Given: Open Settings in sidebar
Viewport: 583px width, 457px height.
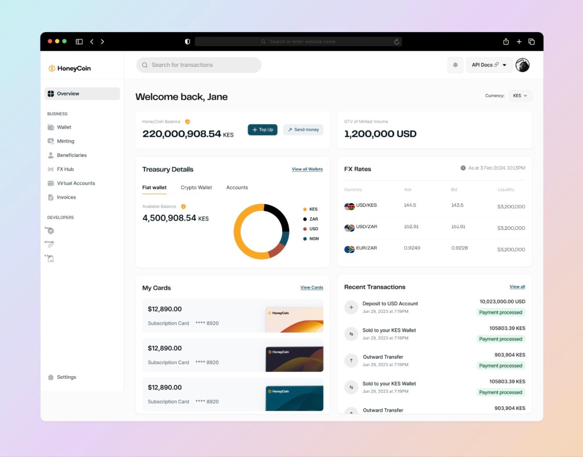Looking at the screenshot, I should pos(62,377).
